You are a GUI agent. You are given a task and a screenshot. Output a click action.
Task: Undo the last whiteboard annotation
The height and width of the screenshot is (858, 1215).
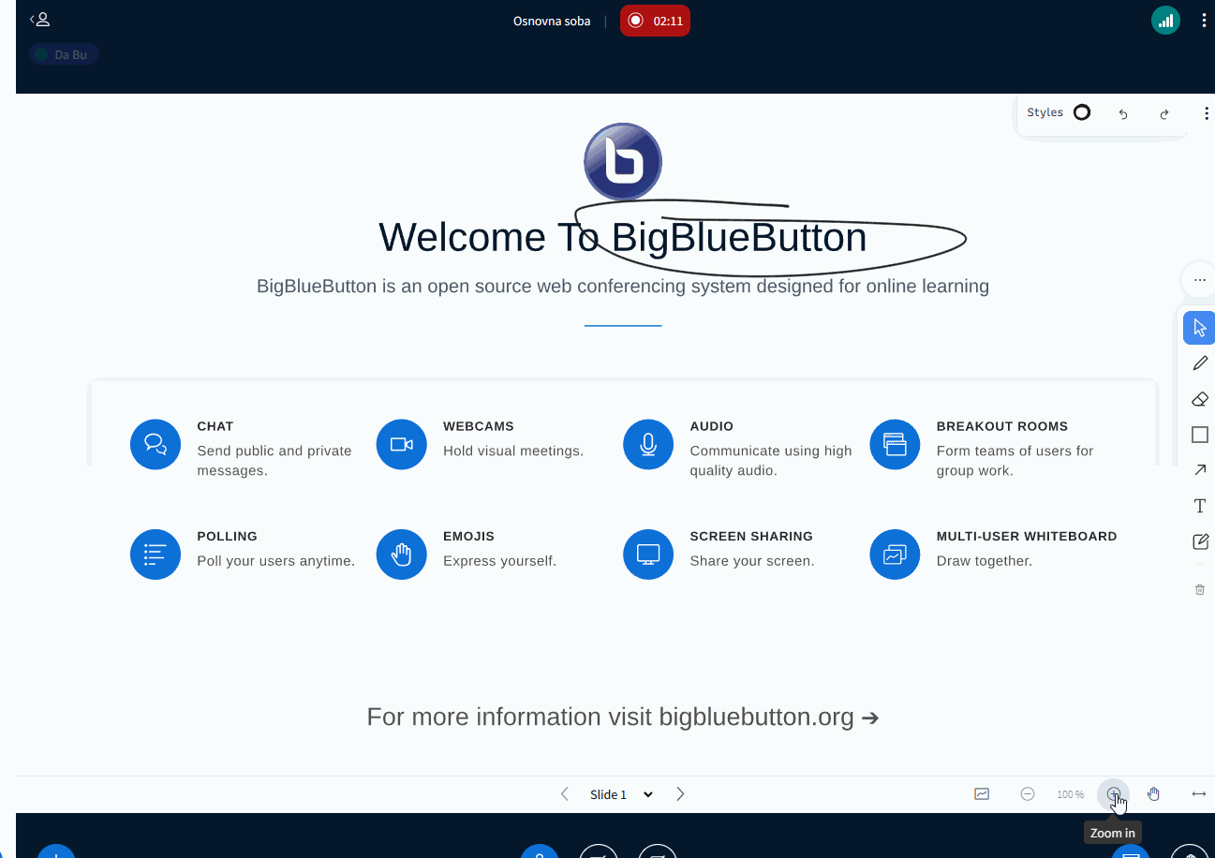(x=1123, y=113)
